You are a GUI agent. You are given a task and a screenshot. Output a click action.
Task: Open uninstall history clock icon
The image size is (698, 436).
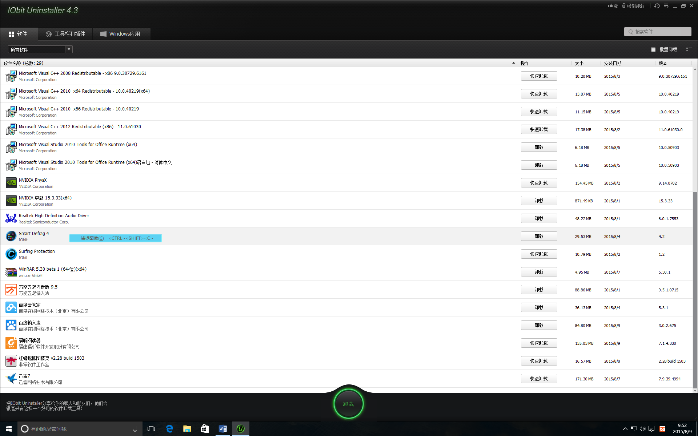(x=657, y=6)
